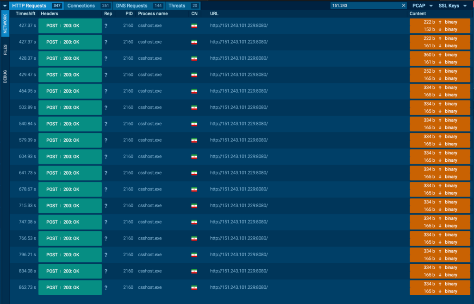Click reputation question mark at 834.08 s row

point(106,271)
